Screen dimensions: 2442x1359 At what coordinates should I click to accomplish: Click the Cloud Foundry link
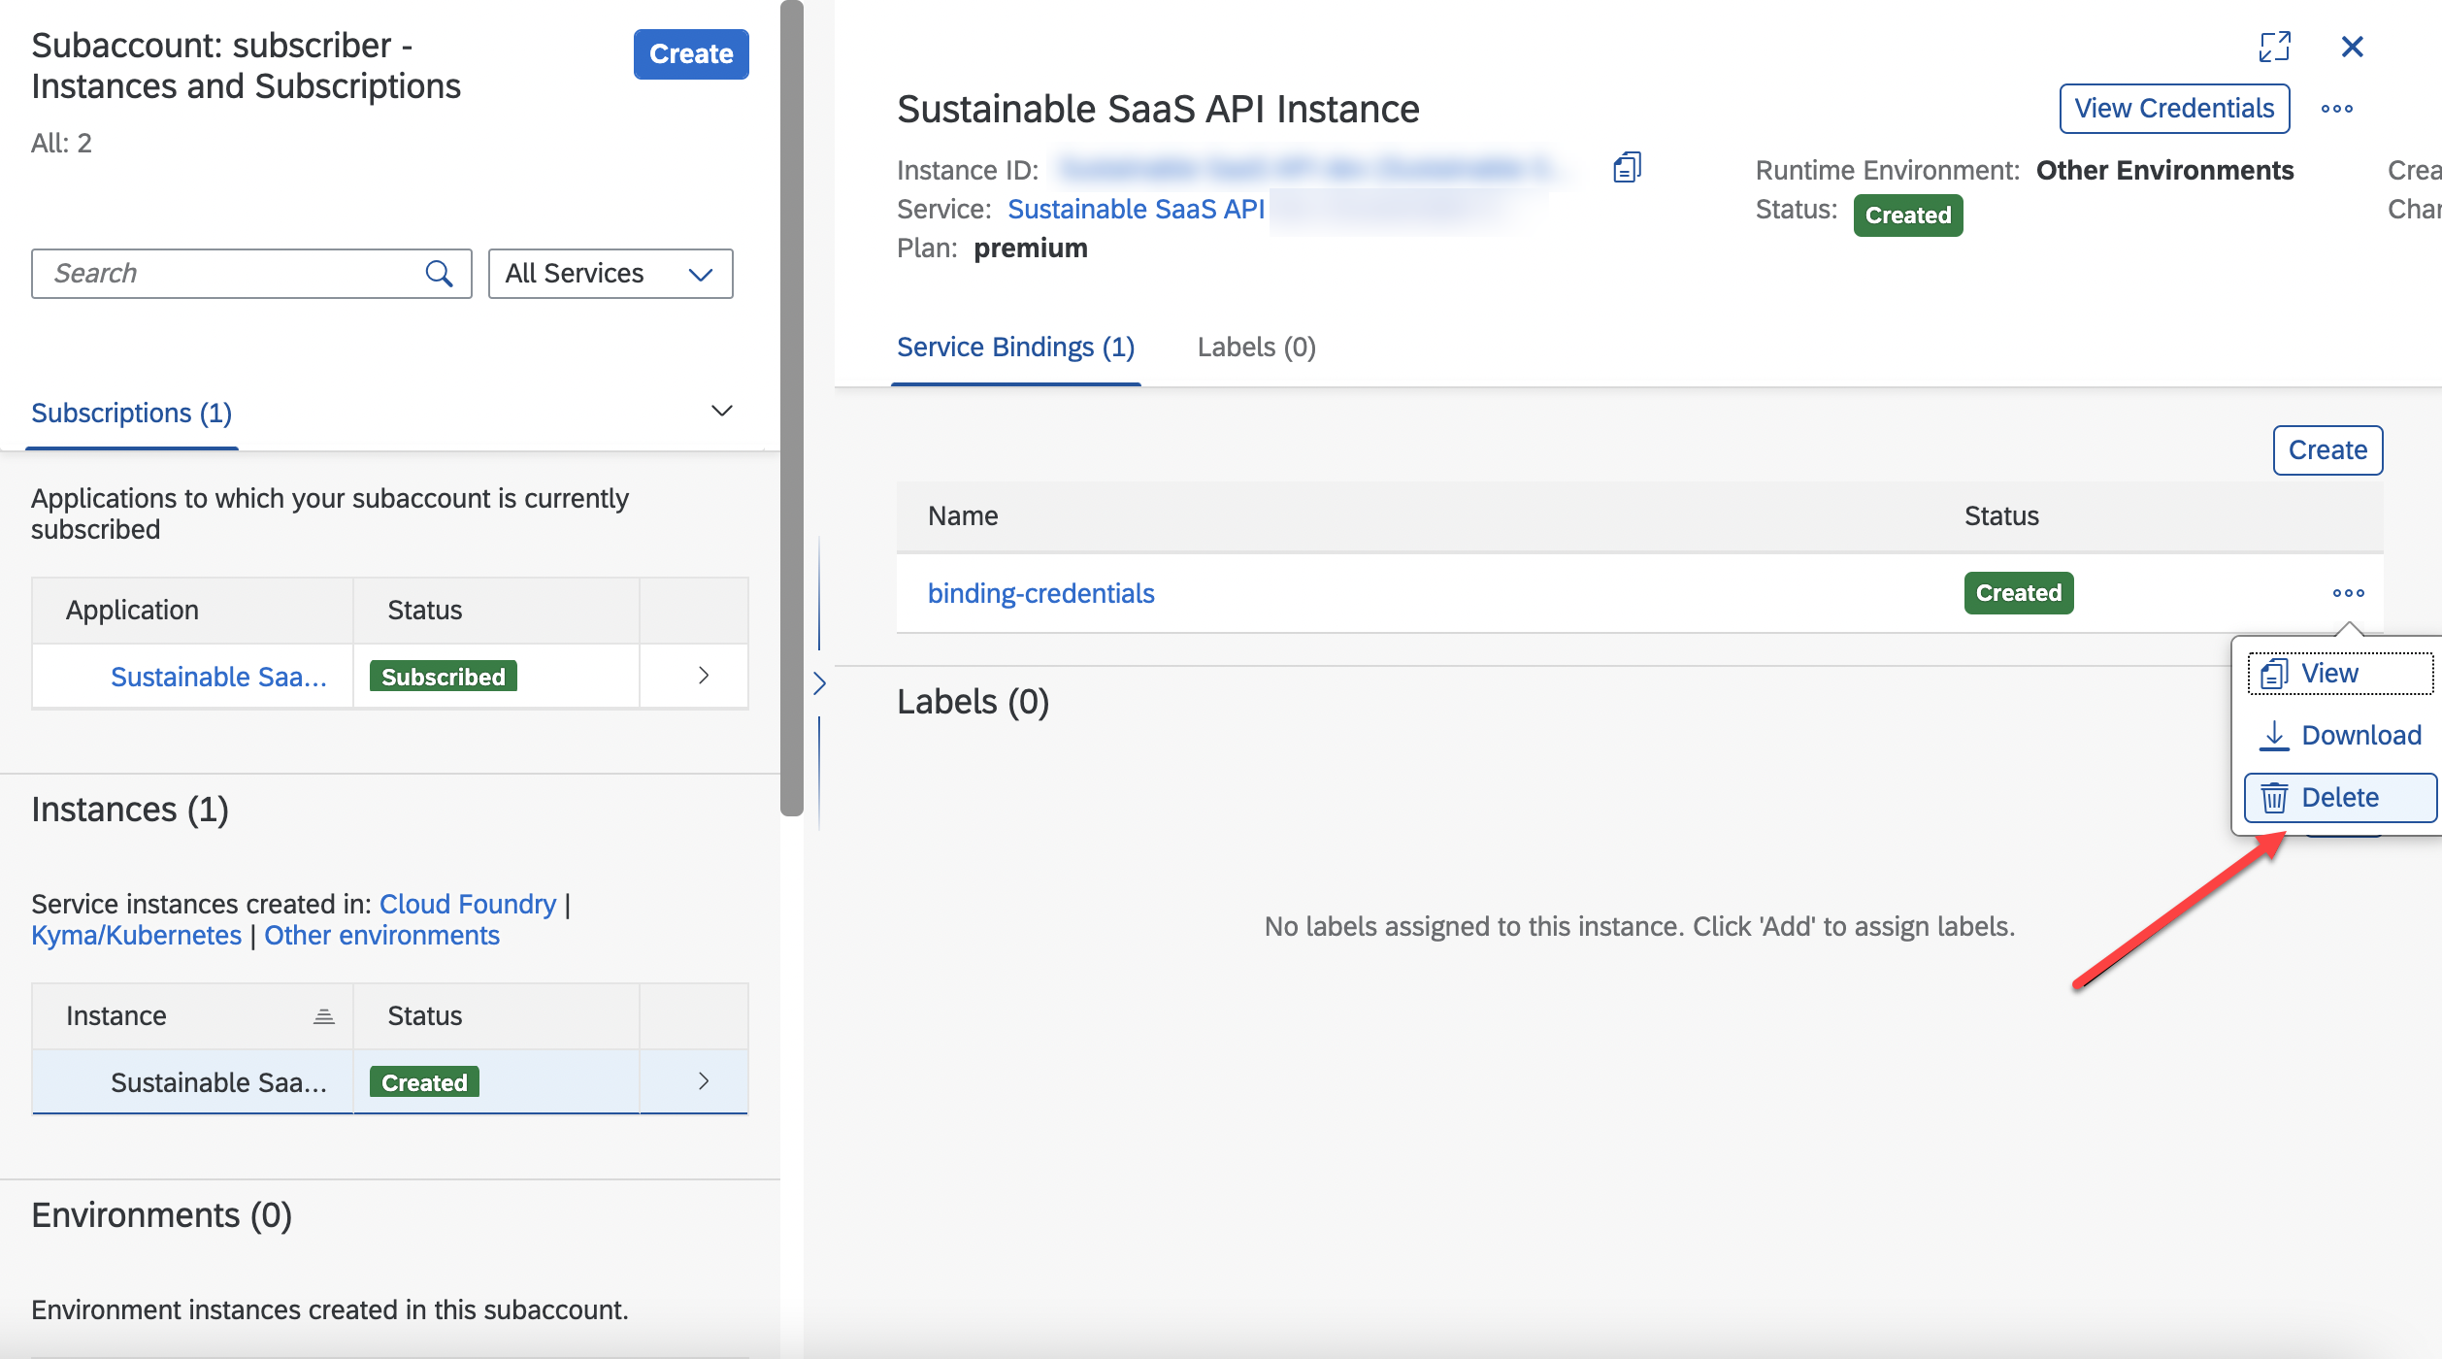tap(468, 905)
